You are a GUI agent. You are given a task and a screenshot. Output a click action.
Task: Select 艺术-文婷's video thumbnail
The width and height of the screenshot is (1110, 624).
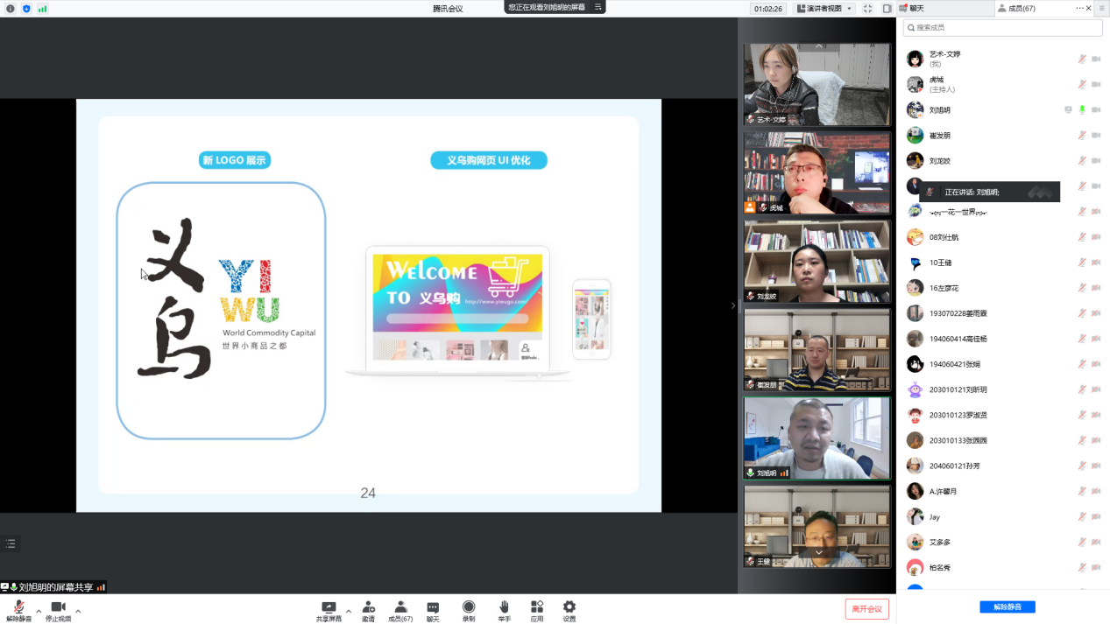click(817, 83)
